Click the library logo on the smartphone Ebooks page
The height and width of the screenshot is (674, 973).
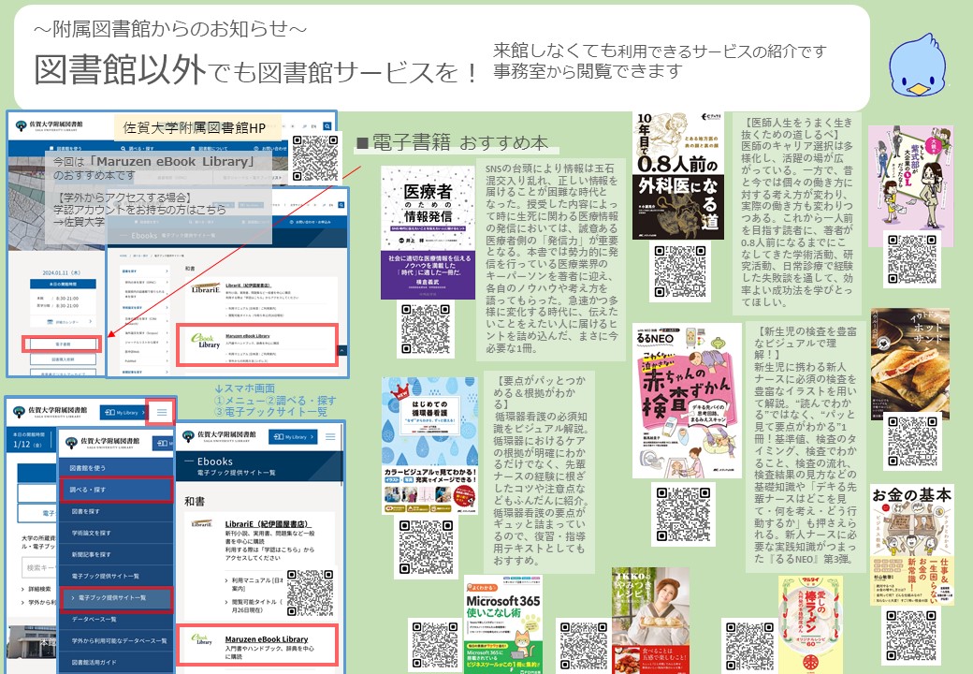pos(220,435)
